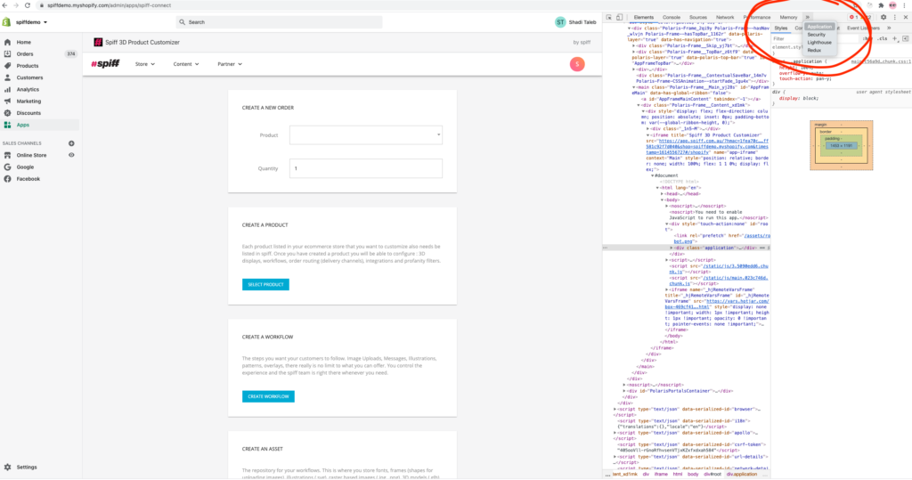Select Apps in the sidebar
Image resolution: width=912 pixels, height=480 pixels.
pyautogui.click(x=22, y=125)
